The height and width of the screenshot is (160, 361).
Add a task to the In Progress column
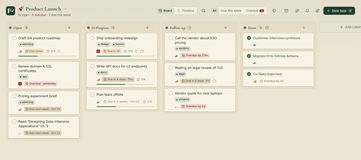click(147, 28)
